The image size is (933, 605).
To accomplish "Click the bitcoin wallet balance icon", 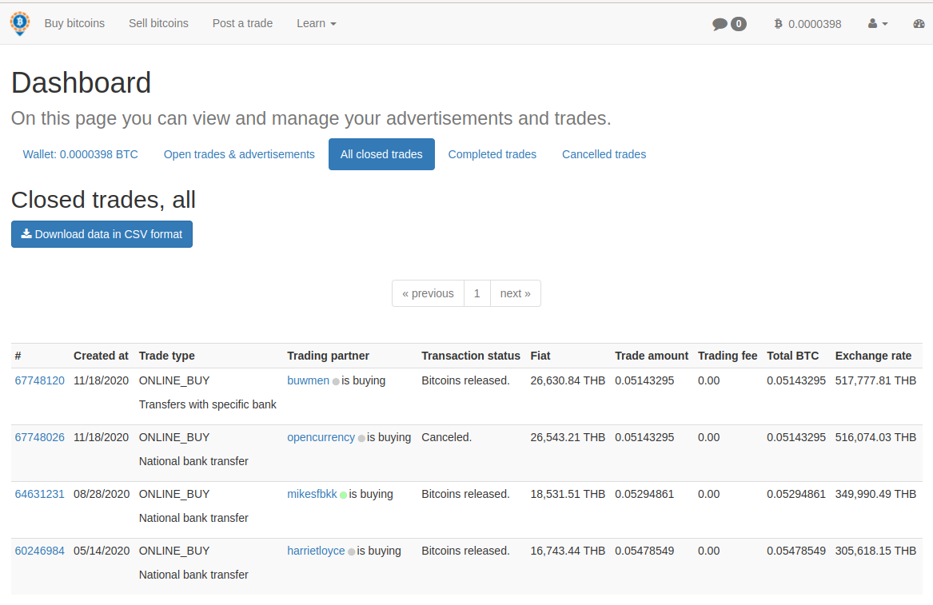I will click(778, 24).
